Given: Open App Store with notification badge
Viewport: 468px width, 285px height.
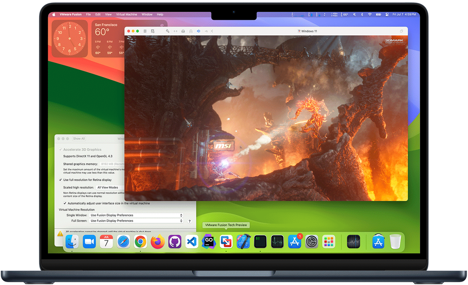Looking at the screenshot, I should click(294, 242).
